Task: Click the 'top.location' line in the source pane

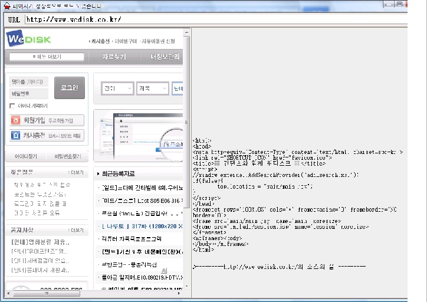Action: point(265,186)
